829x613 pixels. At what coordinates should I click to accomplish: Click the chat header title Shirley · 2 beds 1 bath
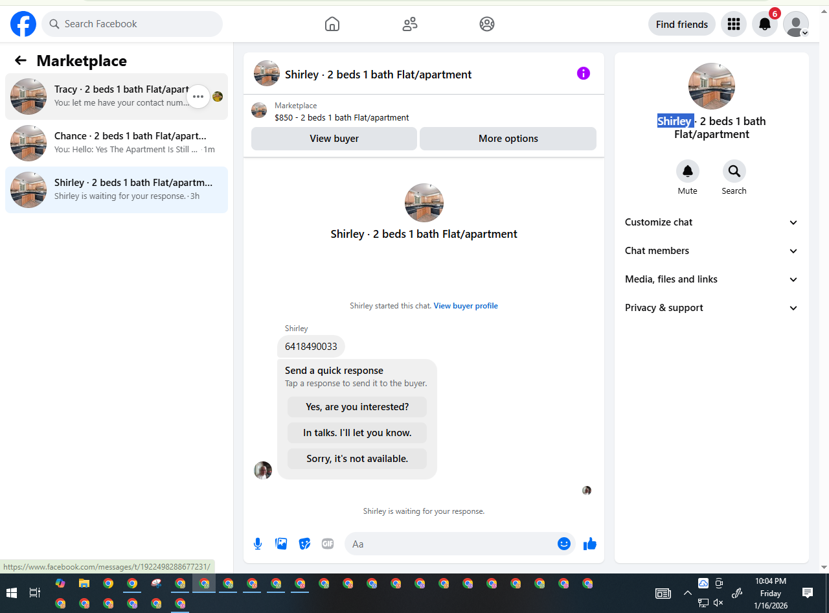(378, 75)
